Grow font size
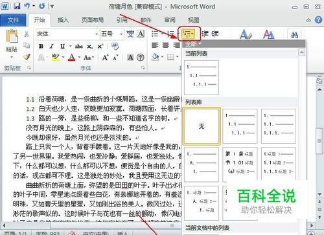Image resolution: width=324 pixels, height=235 pixels. (x=105, y=58)
